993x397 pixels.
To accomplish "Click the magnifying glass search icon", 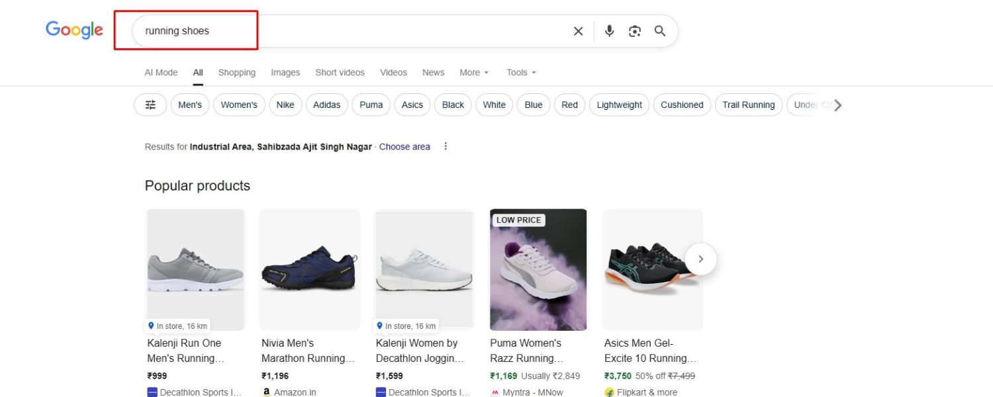I will click(660, 31).
